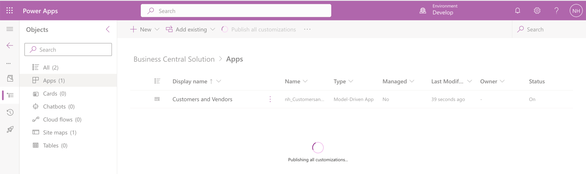586x174 pixels.
Task: Open the settings gear menu
Action: pos(537,11)
